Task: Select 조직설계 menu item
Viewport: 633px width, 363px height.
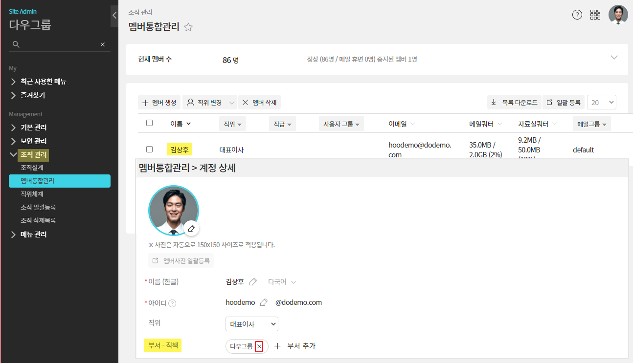Action: click(x=32, y=168)
